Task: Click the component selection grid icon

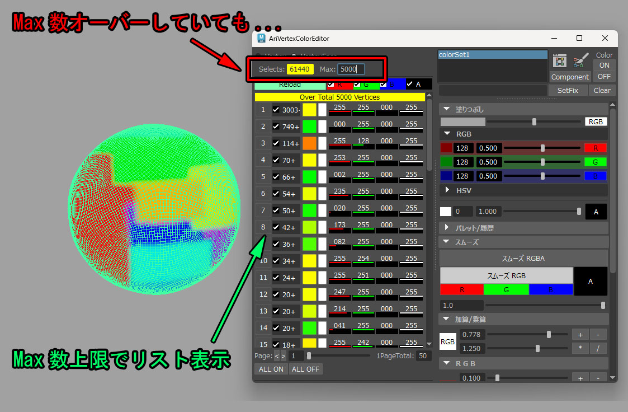Action: coord(560,61)
